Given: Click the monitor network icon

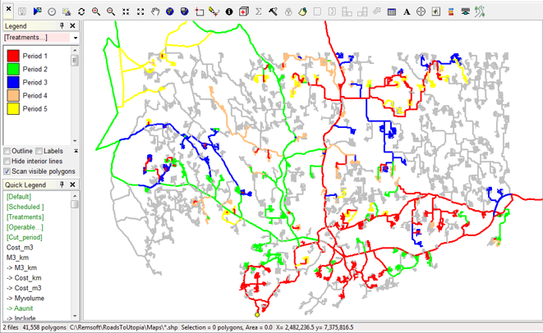Looking at the screenshot, I should point(466,11).
